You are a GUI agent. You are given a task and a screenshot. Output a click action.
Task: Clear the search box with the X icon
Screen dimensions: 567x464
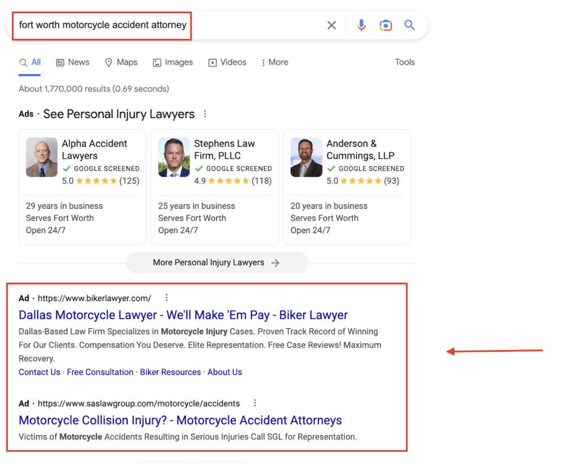point(331,25)
